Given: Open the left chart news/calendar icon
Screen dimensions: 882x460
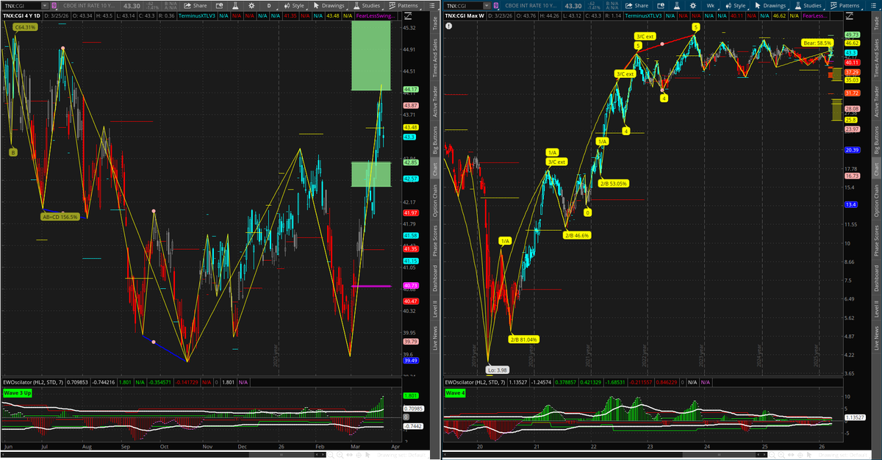Looking at the screenshot, I should pos(219,6).
